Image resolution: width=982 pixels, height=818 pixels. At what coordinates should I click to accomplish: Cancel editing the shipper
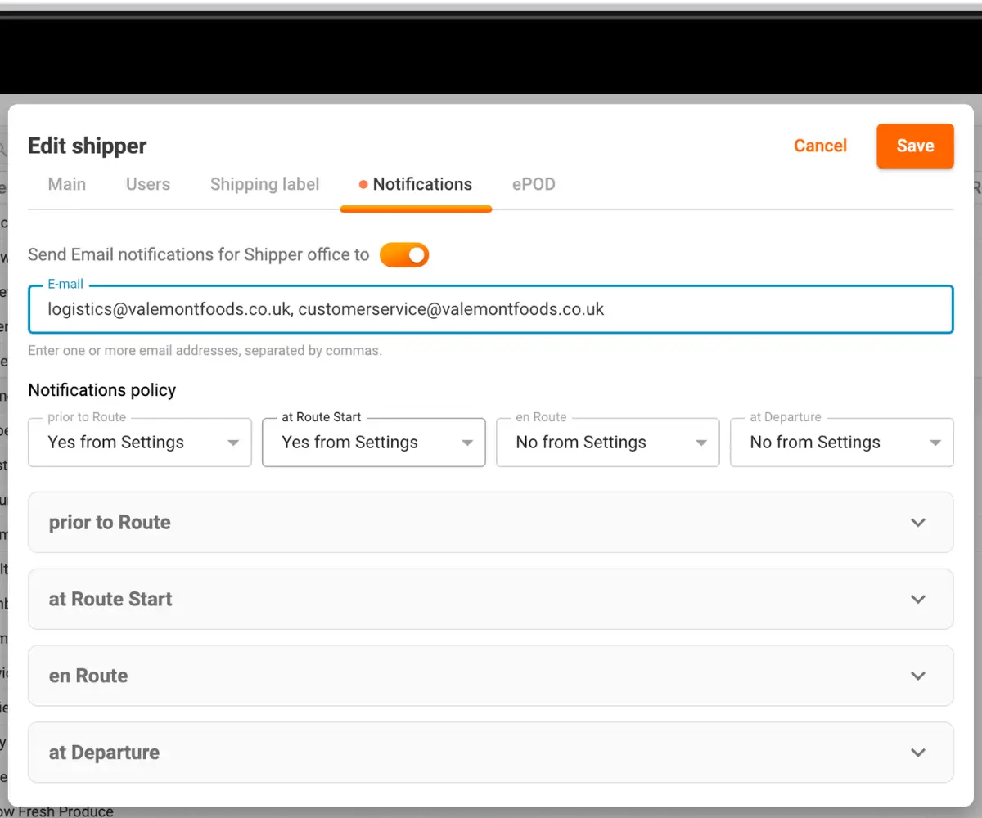click(x=820, y=146)
